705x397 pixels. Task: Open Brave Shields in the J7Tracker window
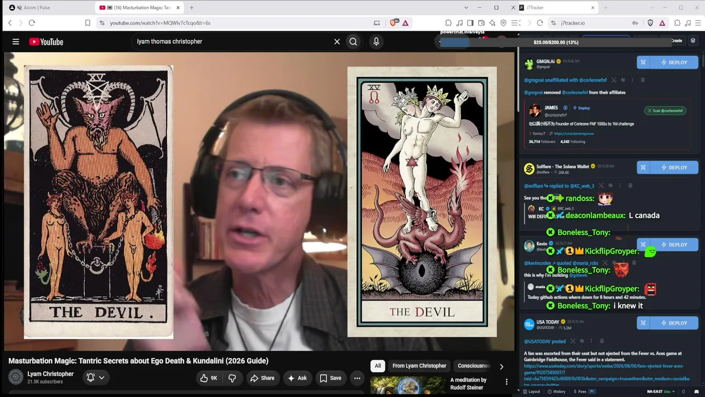coord(650,23)
